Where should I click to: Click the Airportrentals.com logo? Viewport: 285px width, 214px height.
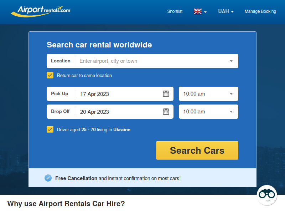tap(41, 11)
